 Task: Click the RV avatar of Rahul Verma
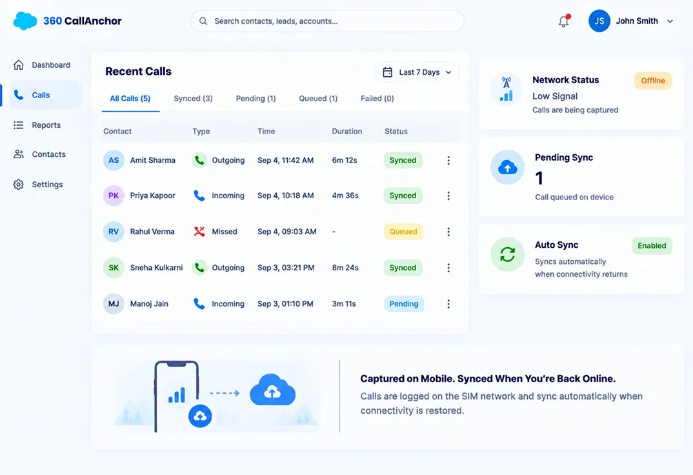(114, 232)
